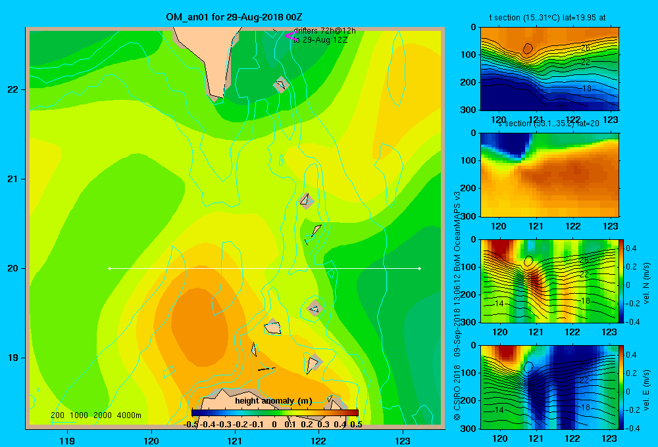Click the 0 value on height anomaly scale

pyautogui.click(x=274, y=425)
